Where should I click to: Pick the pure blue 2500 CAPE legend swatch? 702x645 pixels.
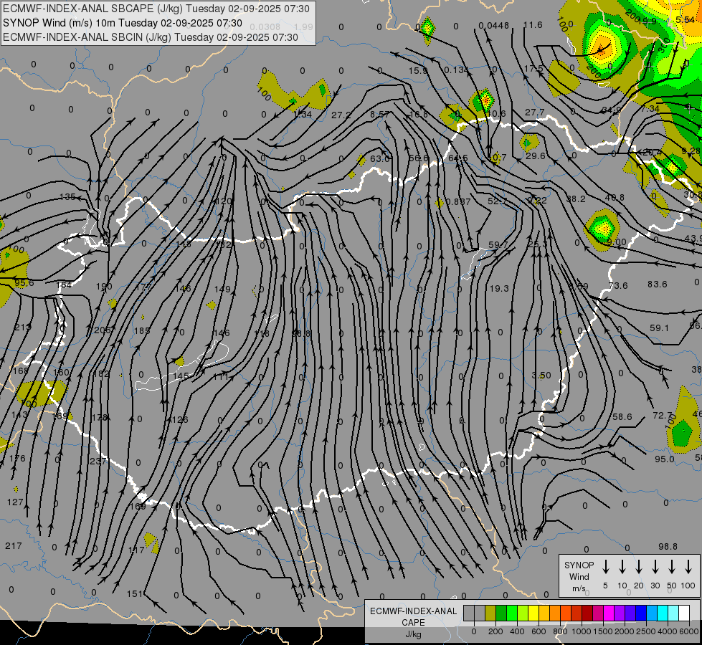click(641, 613)
